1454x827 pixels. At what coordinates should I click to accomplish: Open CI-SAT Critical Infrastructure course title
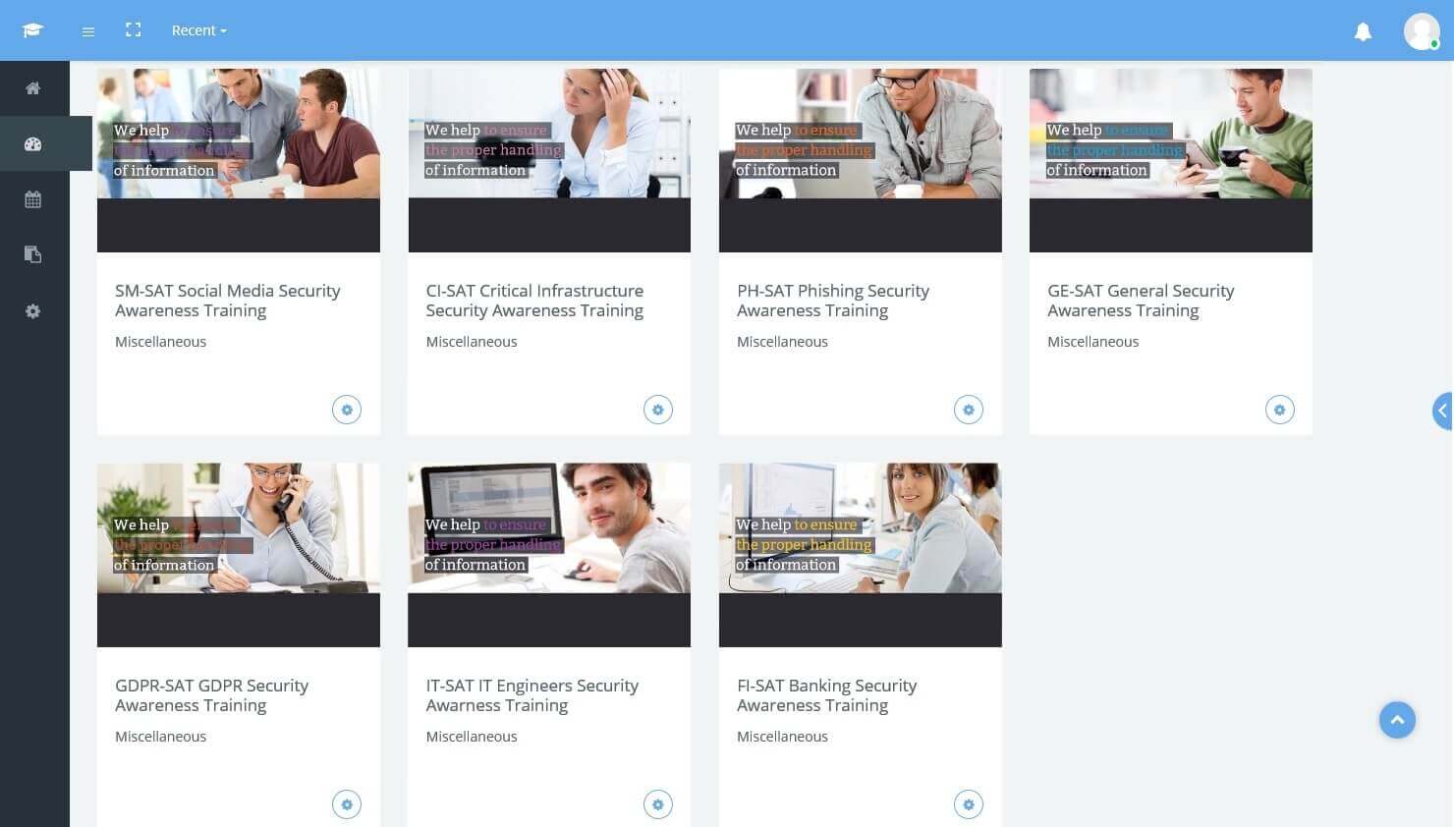tap(534, 301)
